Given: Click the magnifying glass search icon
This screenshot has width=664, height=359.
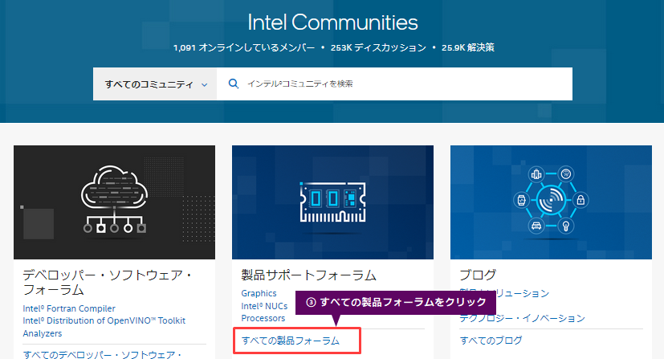Looking at the screenshot, I should 233,84.
